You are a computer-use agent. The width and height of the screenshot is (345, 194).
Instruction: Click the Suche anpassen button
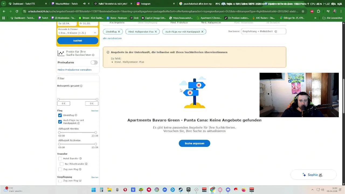pyautogui.click(x=194, y=143)
